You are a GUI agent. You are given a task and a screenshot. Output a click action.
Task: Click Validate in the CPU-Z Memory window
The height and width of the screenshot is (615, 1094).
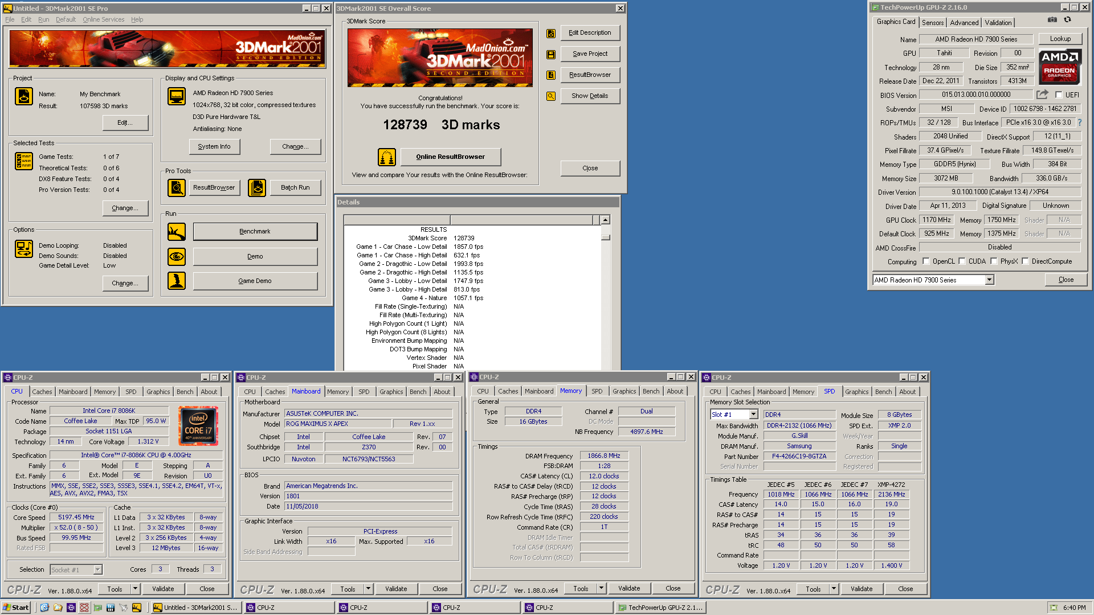629,588
